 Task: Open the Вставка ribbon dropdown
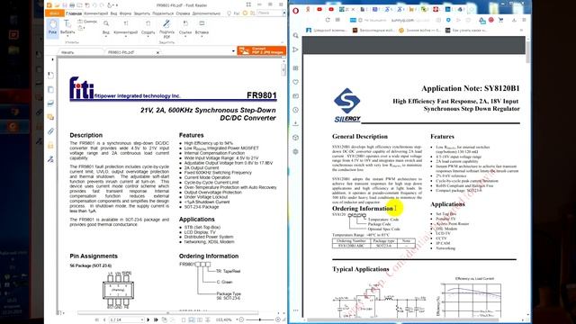coord(202,28)
